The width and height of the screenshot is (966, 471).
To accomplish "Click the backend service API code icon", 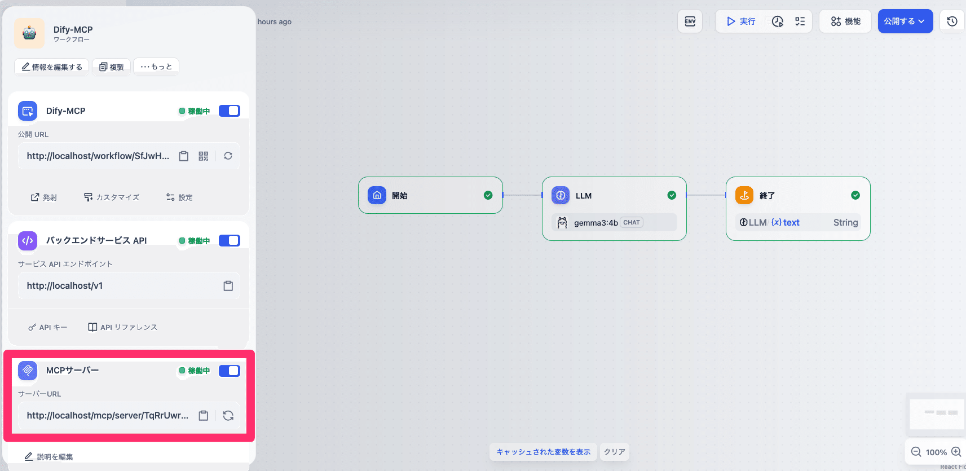I will click(28, 240).
